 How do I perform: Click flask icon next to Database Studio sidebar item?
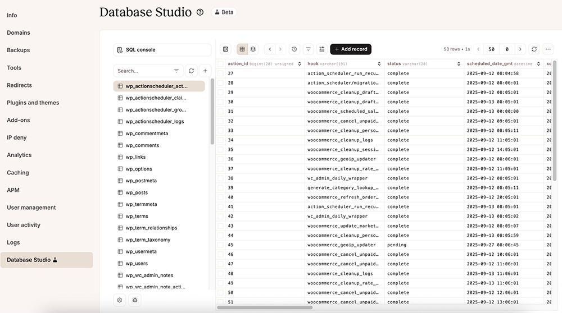click(55, 260)
